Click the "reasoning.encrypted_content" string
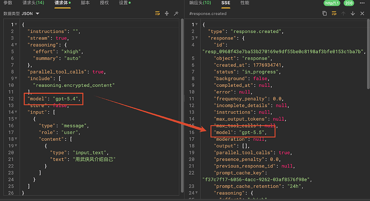 pos(74,85)
